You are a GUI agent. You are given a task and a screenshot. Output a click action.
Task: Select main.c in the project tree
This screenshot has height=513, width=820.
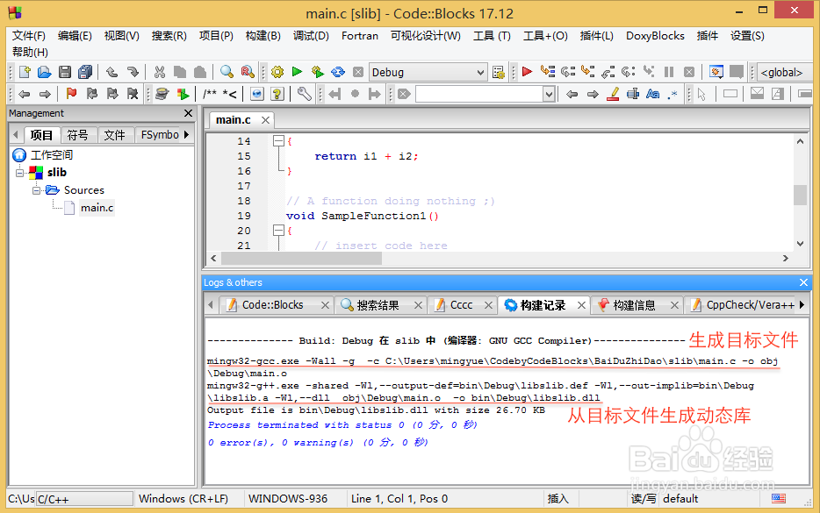tap(97, 208)
